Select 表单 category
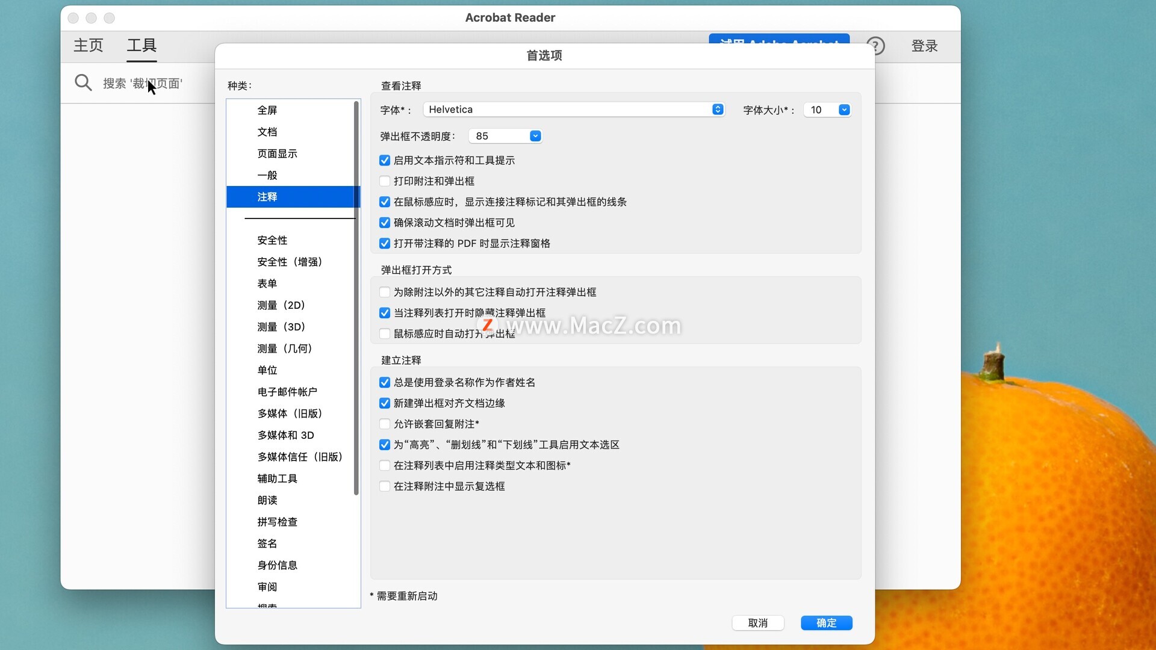The image size is (1156, 650). pyautogui.click(x=290, y=283)
